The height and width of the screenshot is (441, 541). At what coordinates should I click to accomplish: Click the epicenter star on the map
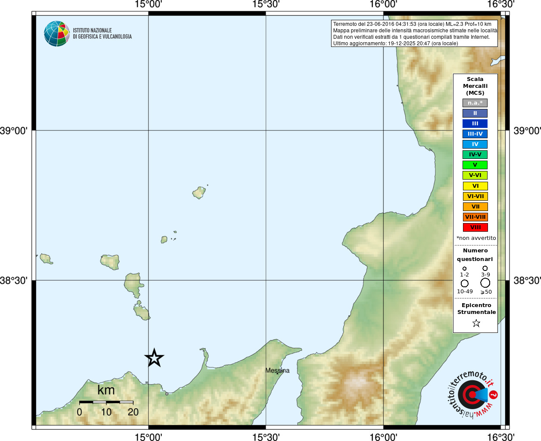click(154, 358)
